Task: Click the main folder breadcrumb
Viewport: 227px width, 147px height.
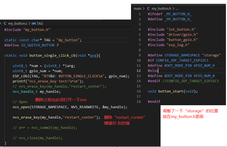Action: (138, 9)
